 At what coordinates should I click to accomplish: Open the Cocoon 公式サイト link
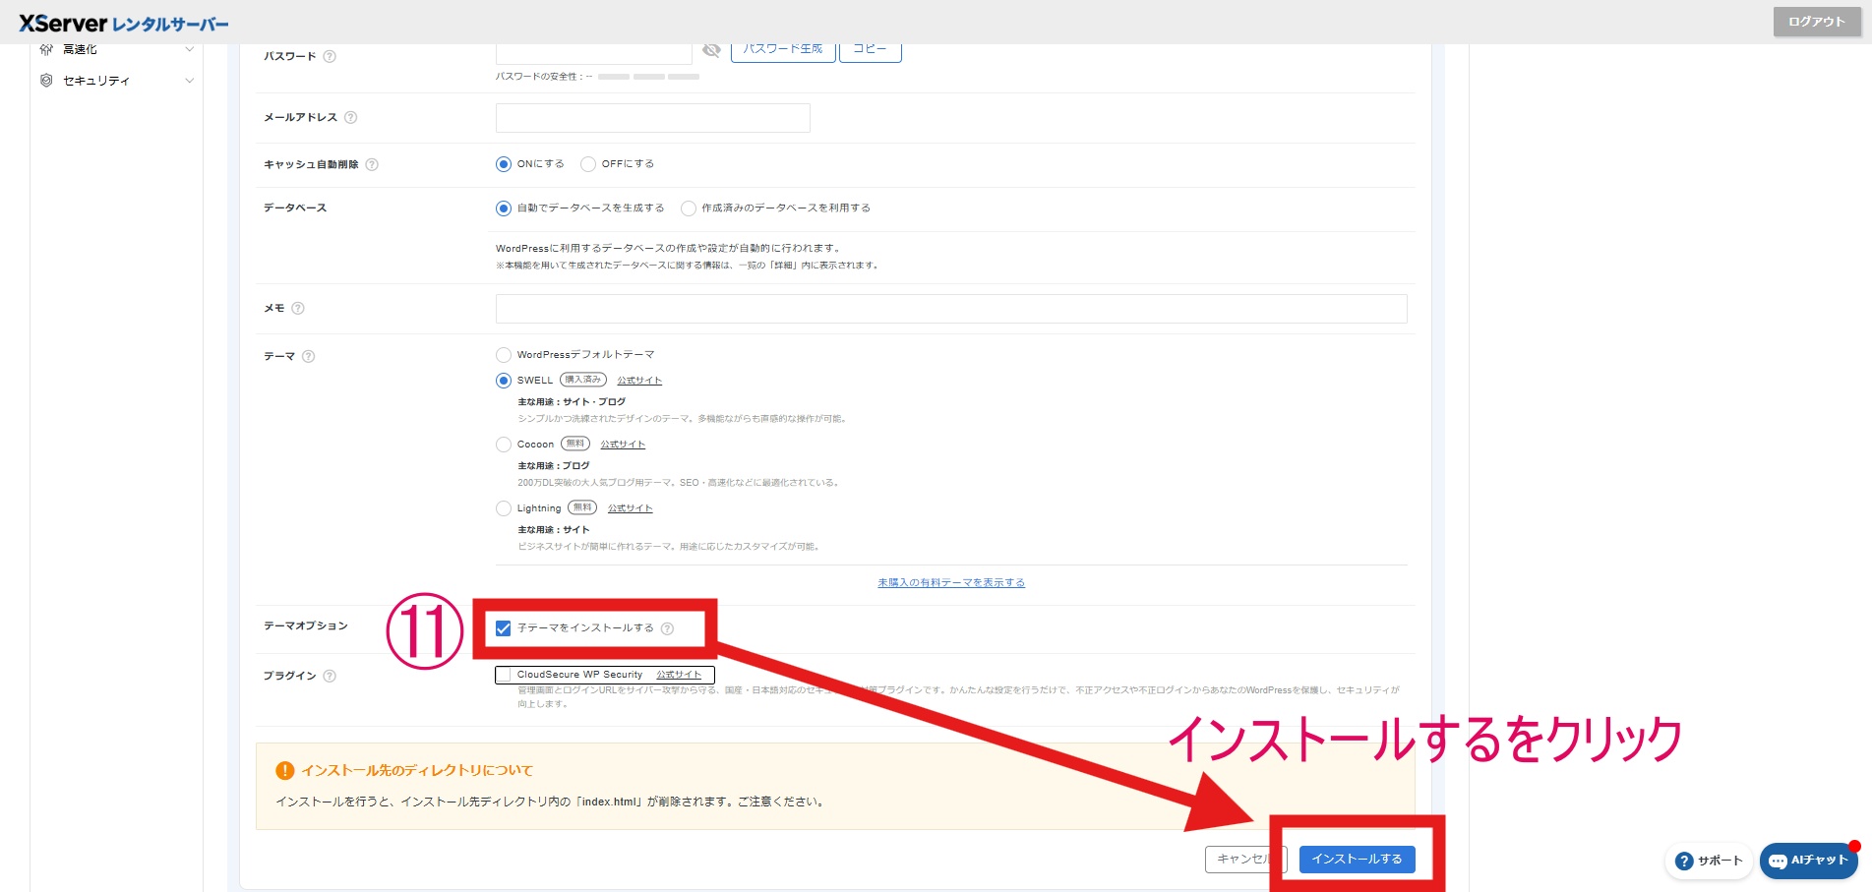click(x=623, y=444)
